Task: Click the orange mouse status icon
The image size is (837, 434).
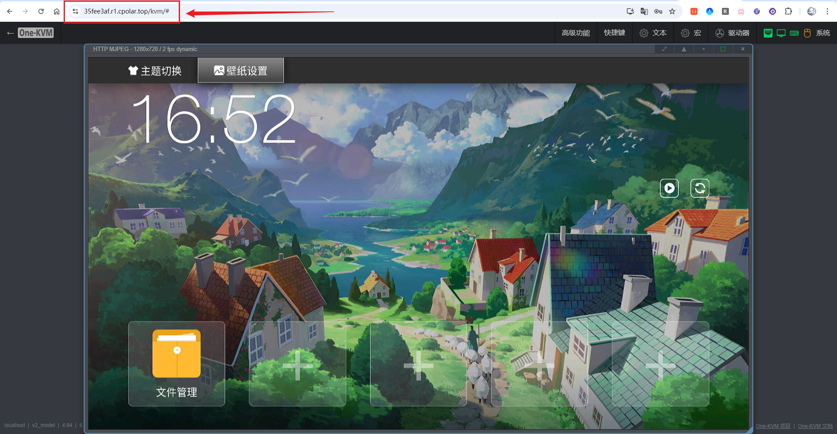Action: pos(807,33)
